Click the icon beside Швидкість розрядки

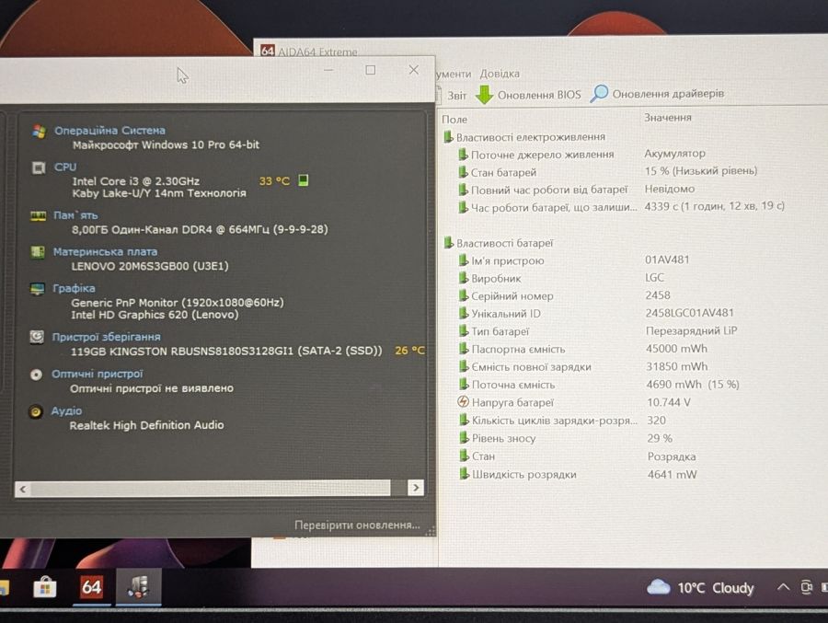pos(464,474)
